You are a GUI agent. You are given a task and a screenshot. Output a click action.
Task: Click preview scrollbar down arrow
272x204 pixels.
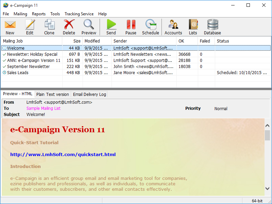(x=267, y=188)
